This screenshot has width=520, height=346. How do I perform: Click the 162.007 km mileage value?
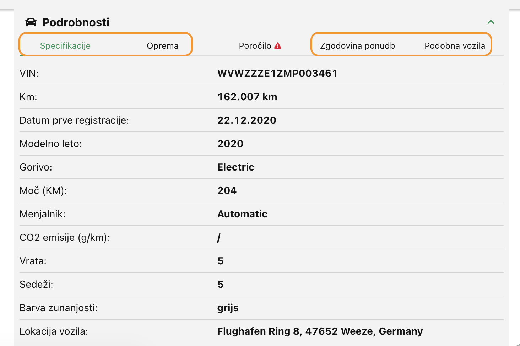[247, 97]
